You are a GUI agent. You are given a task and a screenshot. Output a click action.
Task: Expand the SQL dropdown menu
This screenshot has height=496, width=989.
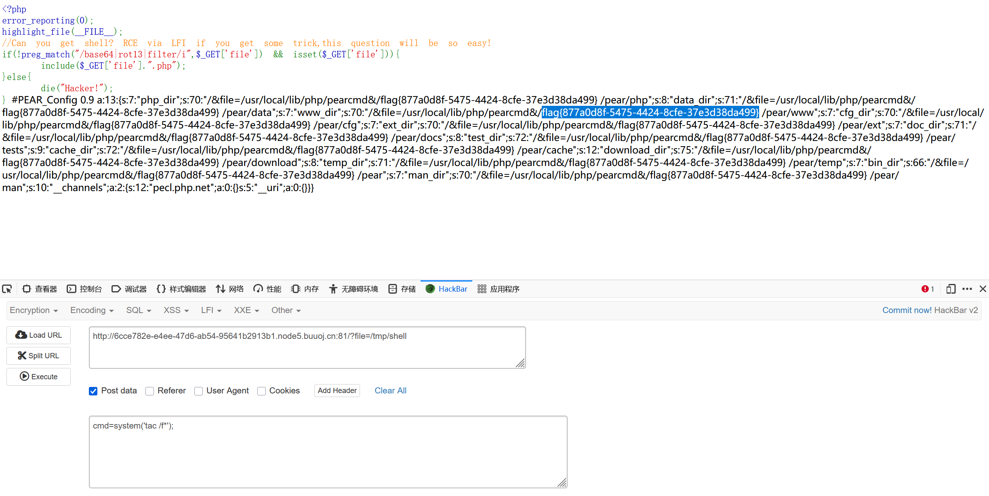pyautogui.click(x=139, y=310)
